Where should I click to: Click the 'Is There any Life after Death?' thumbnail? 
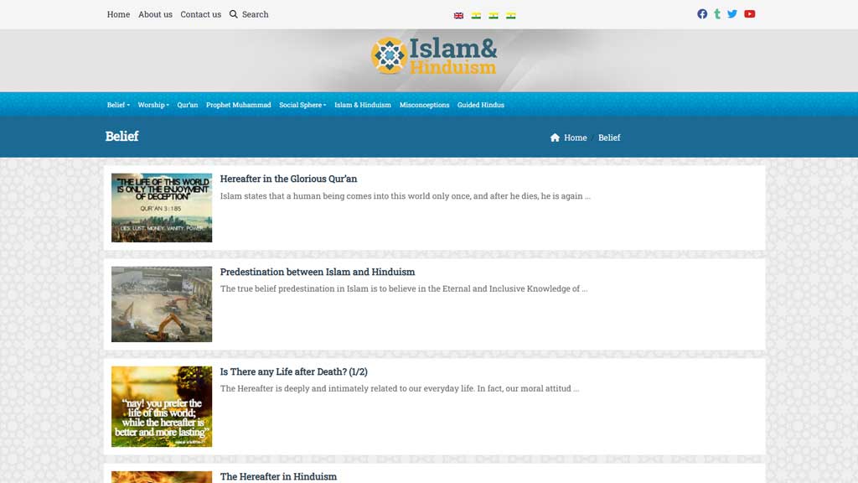click(x=161, y=406)
